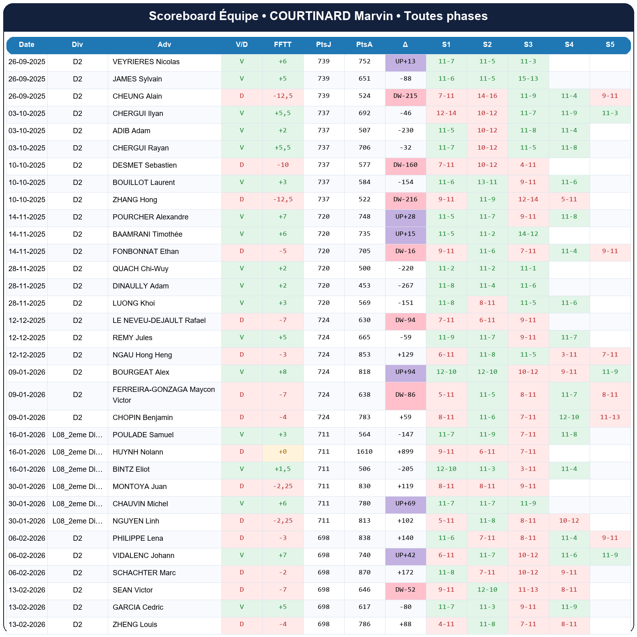Click the POULADE Samuel truncated division cell
637x637 pixels.
pos(77,435)
